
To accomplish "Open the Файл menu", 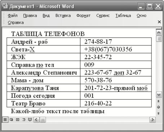I will pos(13,16).
